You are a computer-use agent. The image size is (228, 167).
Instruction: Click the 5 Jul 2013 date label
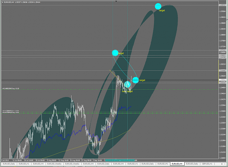(5, 160)
